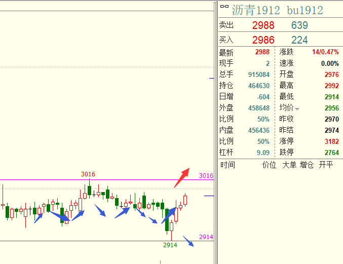Screen dimensions: 343x264
Task: Click the 价位 column header
Action: [x=269, y=165]
